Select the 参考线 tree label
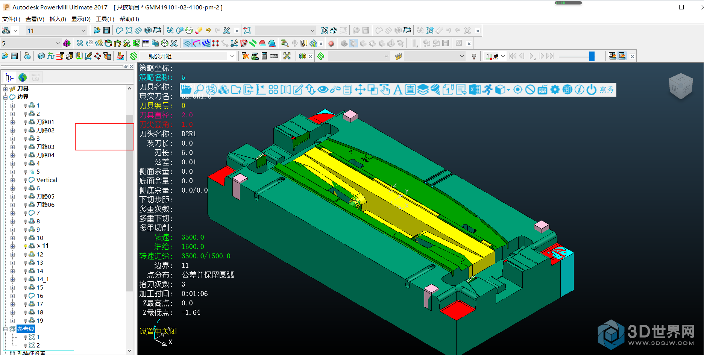The image size is (704, 355). [x=26, y=329]
